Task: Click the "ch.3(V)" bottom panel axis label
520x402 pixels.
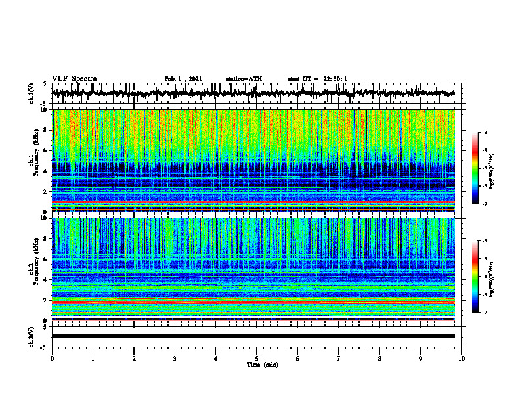Action: coord(32,338)
